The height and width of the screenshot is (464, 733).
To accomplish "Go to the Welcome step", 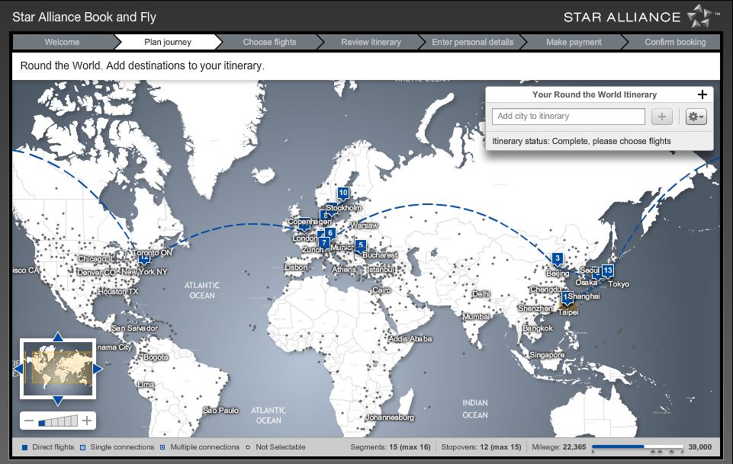I will (x=63, y=42).
